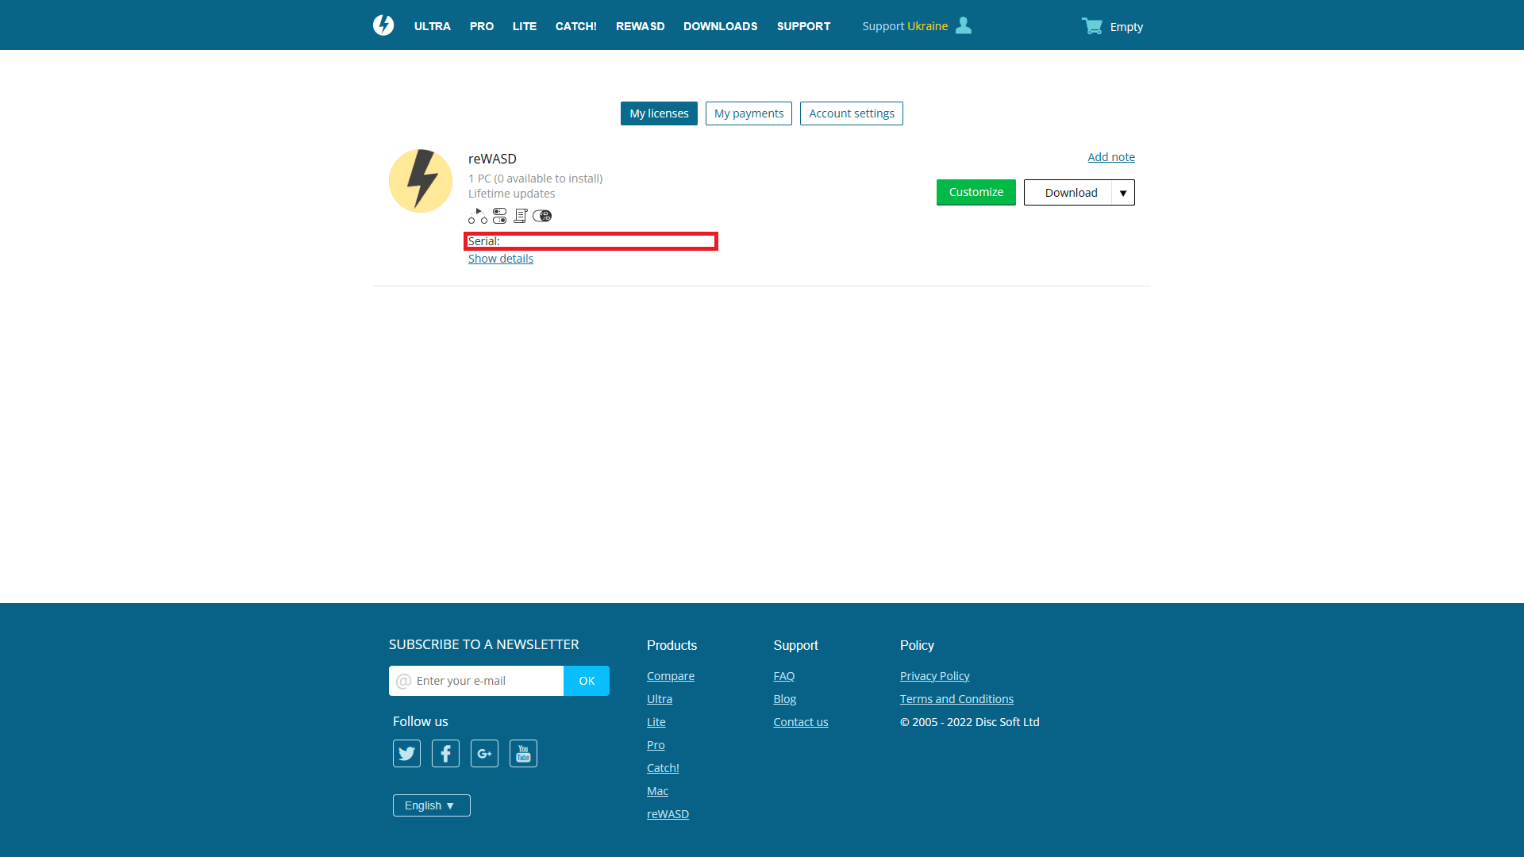
Task: Switch to the Account settings tab
Action: (851, 113)
